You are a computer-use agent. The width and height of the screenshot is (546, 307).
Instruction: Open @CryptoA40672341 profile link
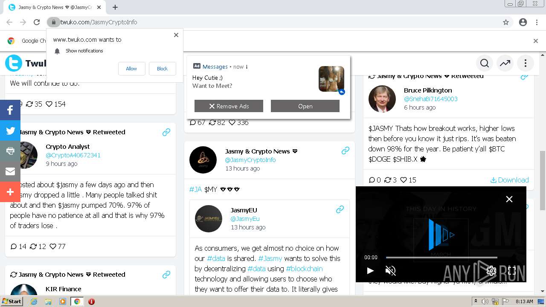[x=73, y=155]
